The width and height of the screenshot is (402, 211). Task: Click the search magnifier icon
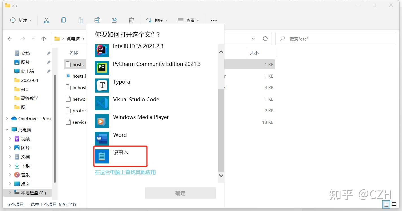click(x=282, y=39)
